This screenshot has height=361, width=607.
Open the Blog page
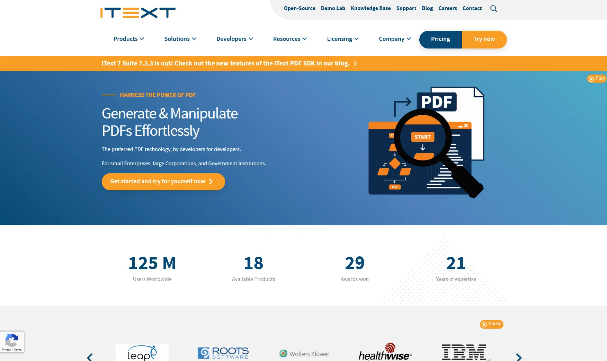427,8
